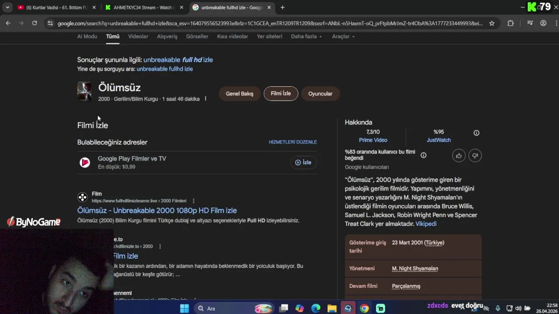559x314 pixels.
Task: Open the Prime Video rating link
Action: (373, 140)
